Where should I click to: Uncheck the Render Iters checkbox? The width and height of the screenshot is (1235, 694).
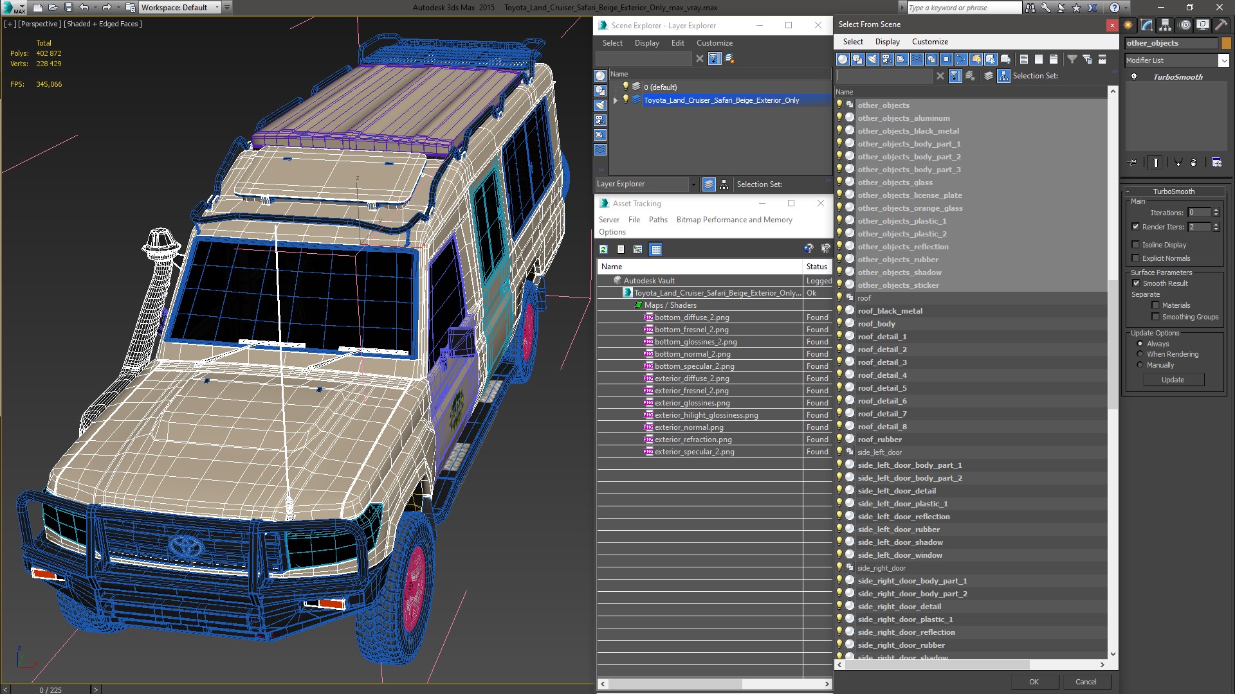1135,227
